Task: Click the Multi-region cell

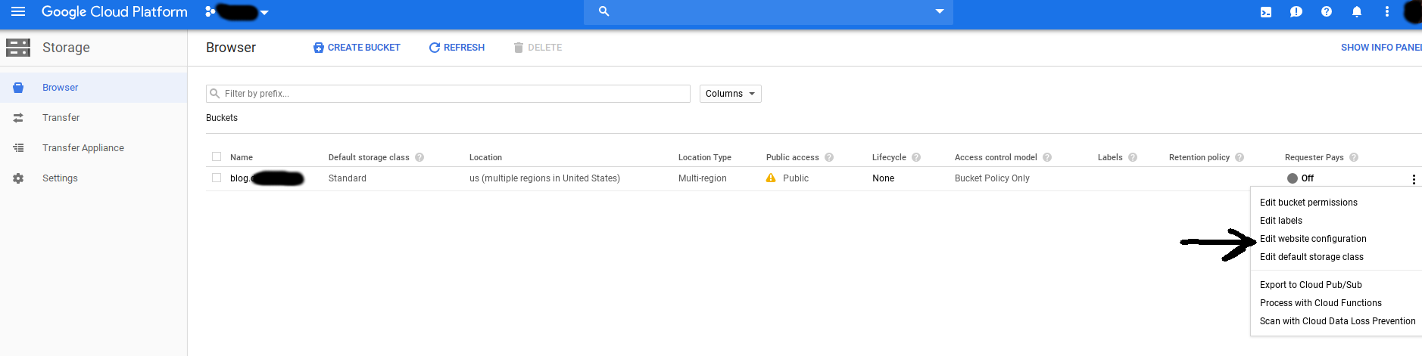Action: coord(703,178)
